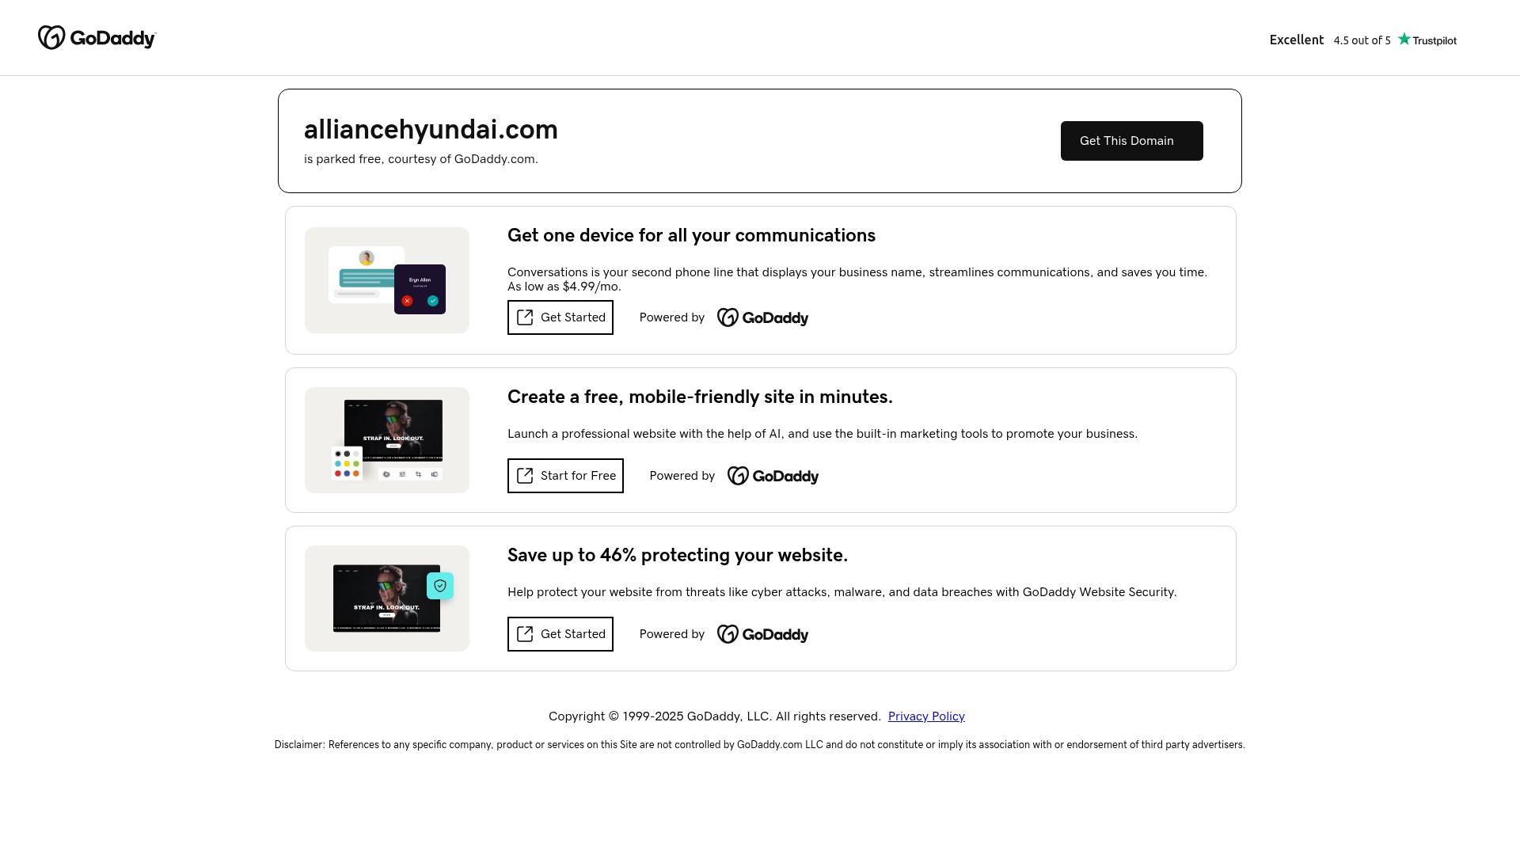The image size is (1520, 855).
Task: Click the website security shield thumbnail
Action: (x=387, y=598)
